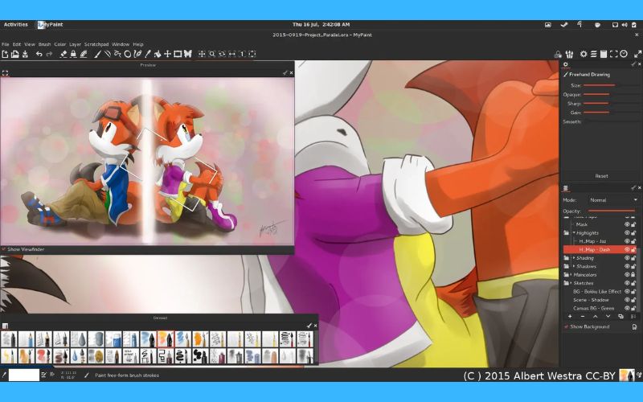
Task: Toggle the Lock alpha padlock icon
Action: pyautogui.click(x=73, y=54)
